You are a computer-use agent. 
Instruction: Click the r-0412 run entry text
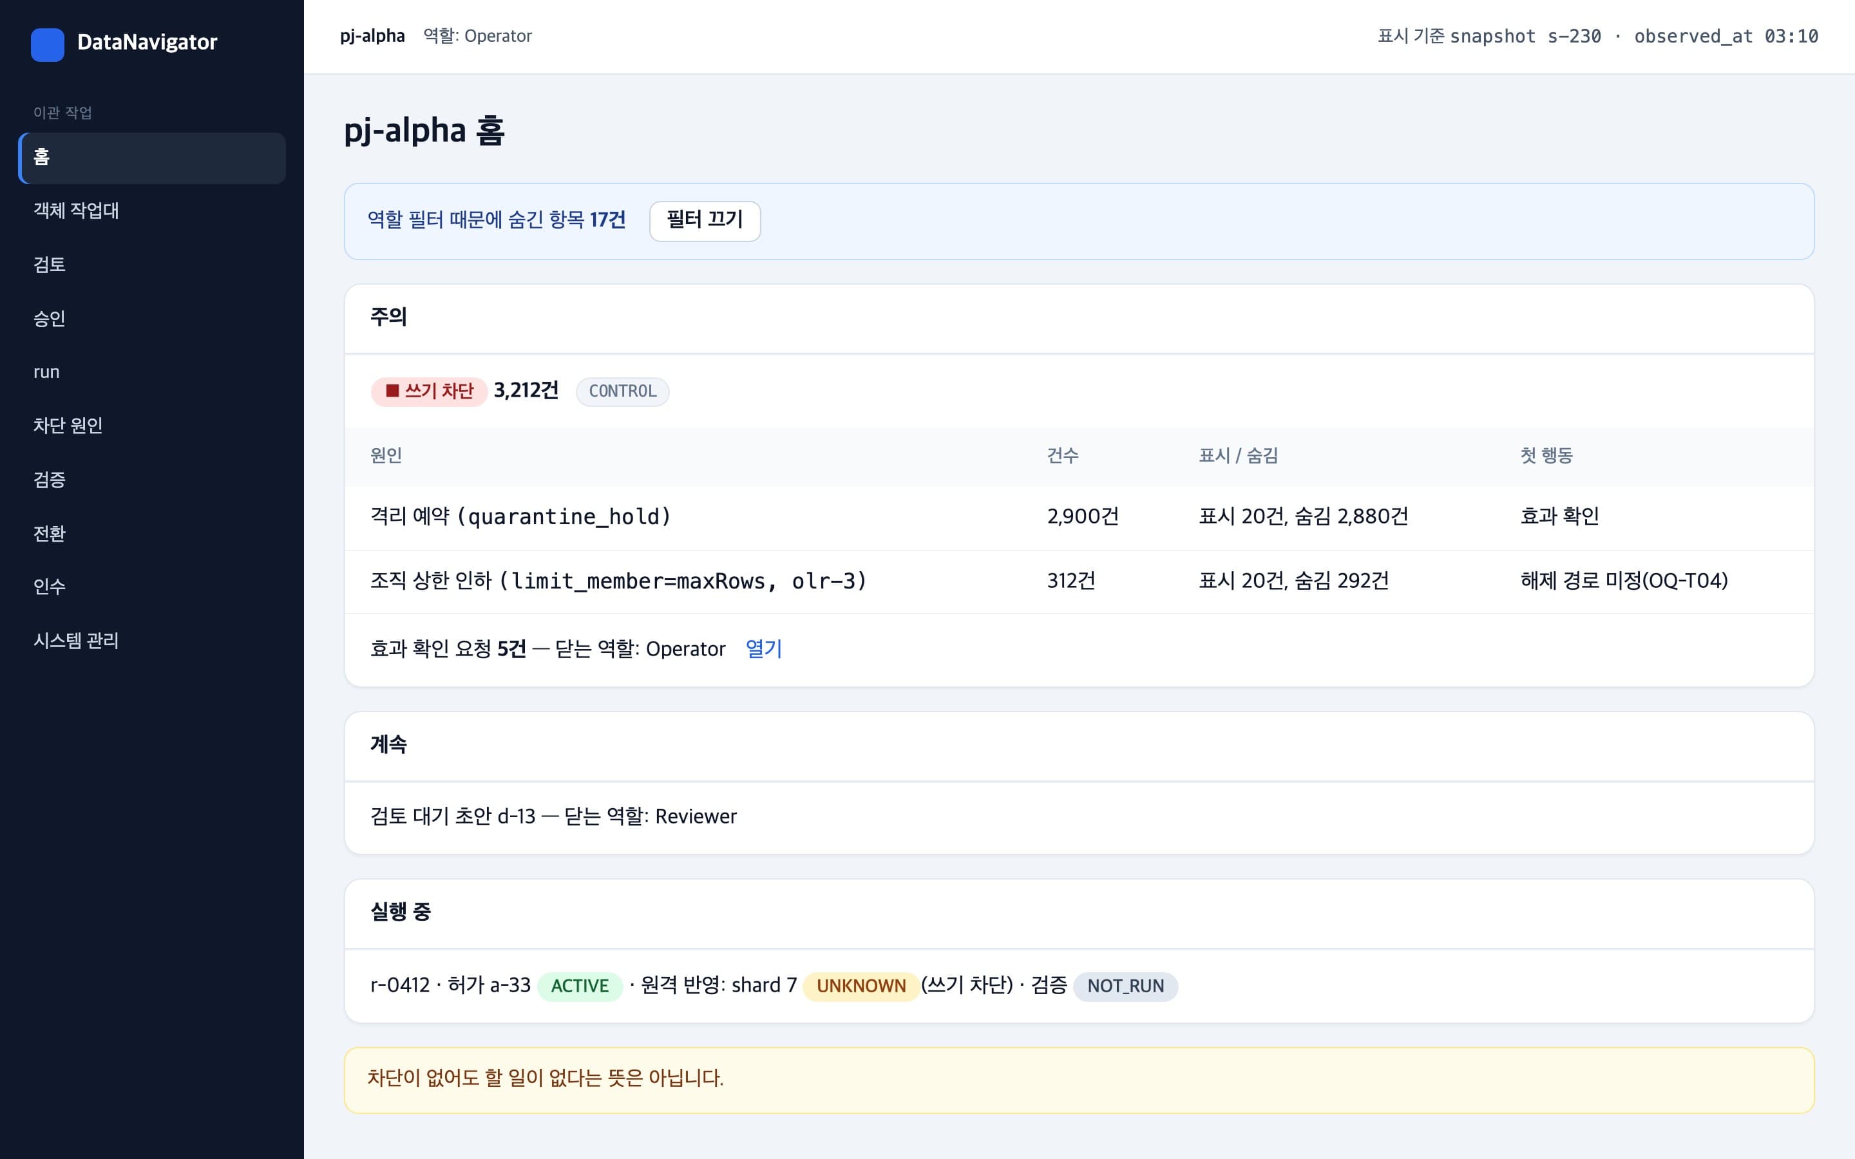click(399, 986)
